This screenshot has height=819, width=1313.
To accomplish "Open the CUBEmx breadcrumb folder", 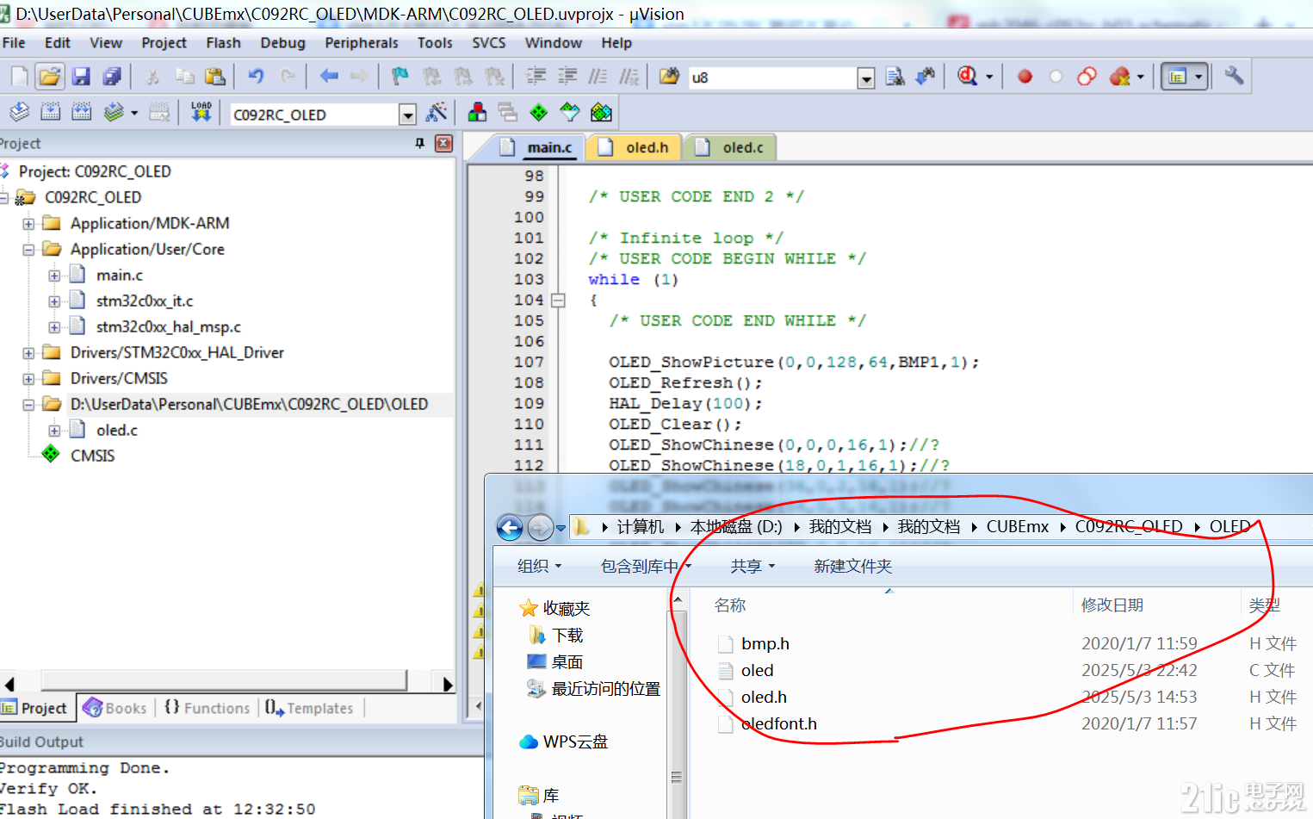I will (x=1017, y=526).
